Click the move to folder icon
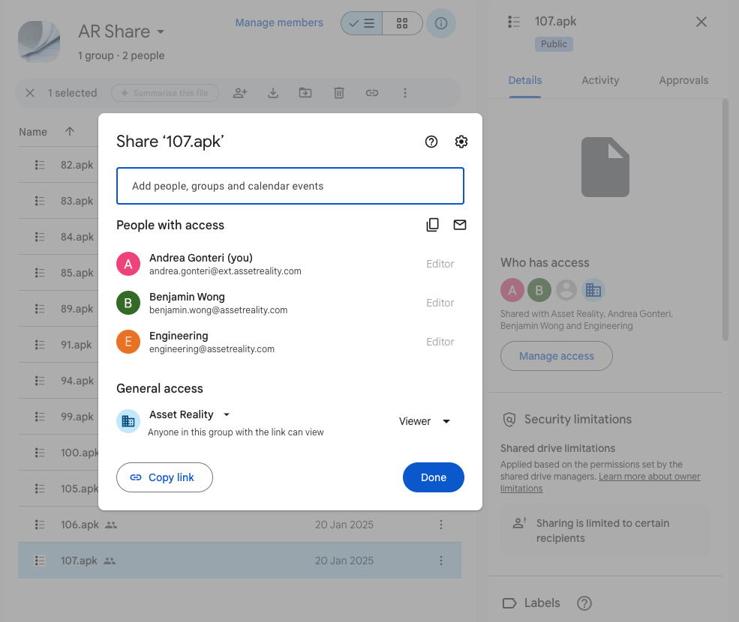 pyautogui.click(x=305, y=93)
